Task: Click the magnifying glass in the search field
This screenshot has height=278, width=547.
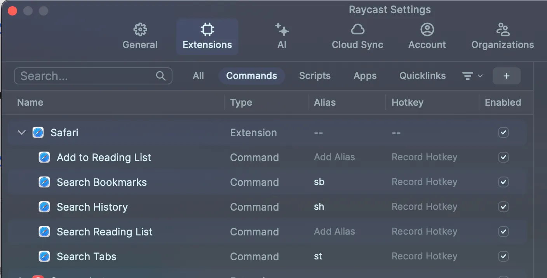Action: pyautogui.click(x=160, y=76)
